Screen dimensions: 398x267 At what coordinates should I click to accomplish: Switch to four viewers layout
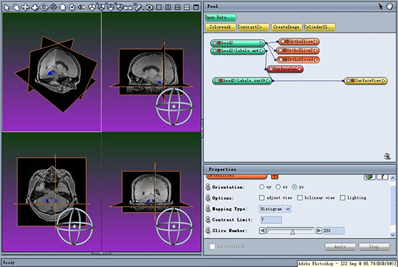coord(187,7)
